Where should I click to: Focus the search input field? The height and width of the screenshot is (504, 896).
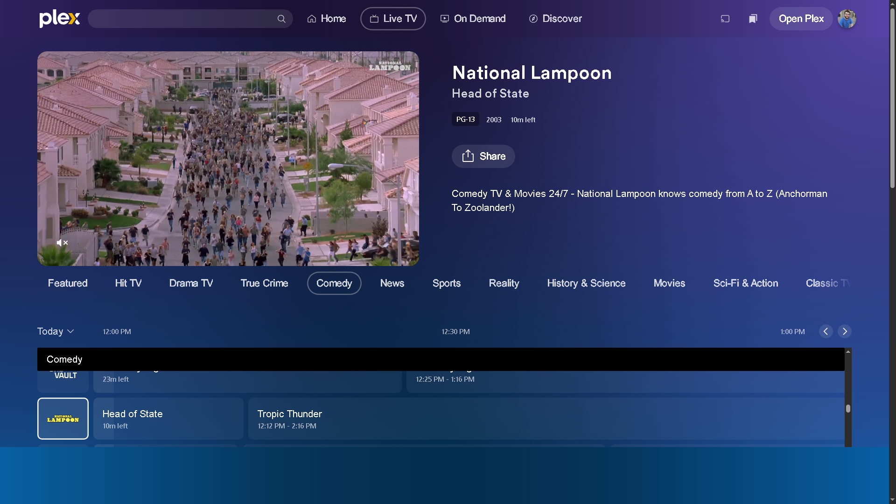pyautogui.click(x=190, y=19)
